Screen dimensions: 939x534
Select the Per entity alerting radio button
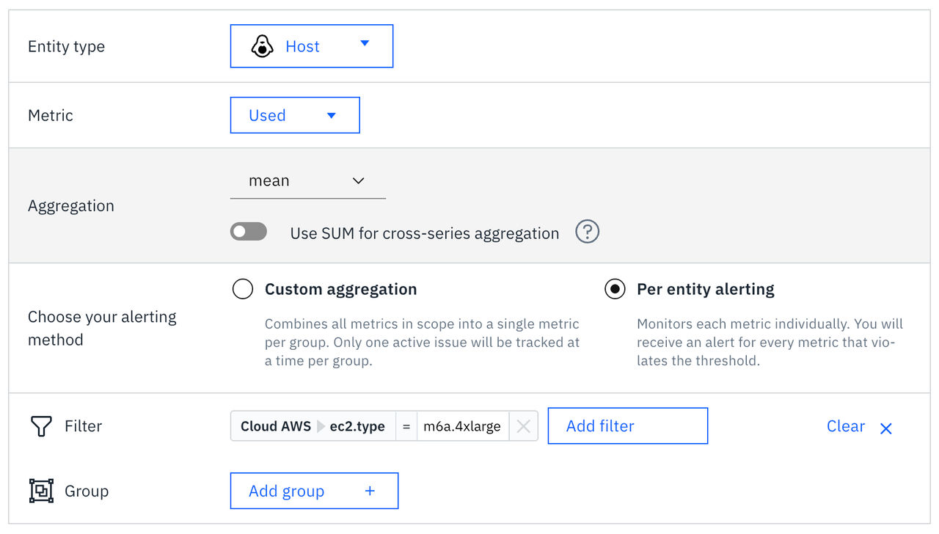click(x=615, y=289)
